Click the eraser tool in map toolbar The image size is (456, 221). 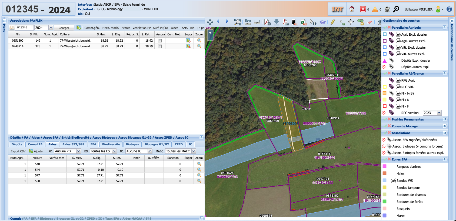[x=370, y=22]
